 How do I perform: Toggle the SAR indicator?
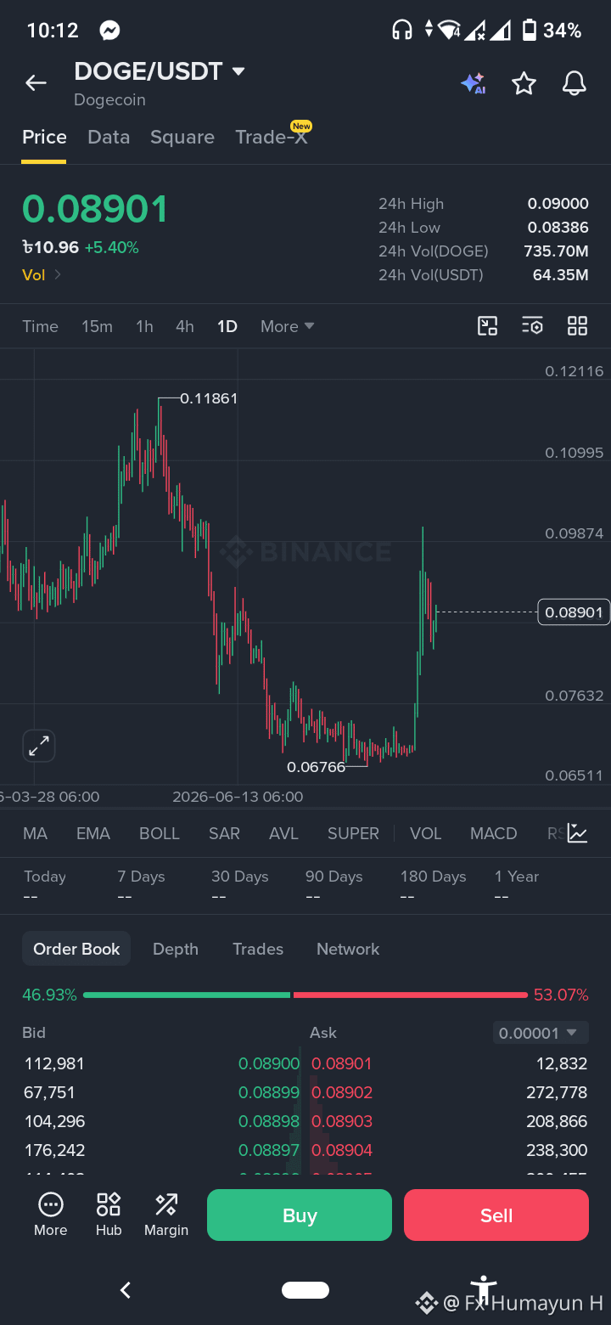(x=224, y=833)
